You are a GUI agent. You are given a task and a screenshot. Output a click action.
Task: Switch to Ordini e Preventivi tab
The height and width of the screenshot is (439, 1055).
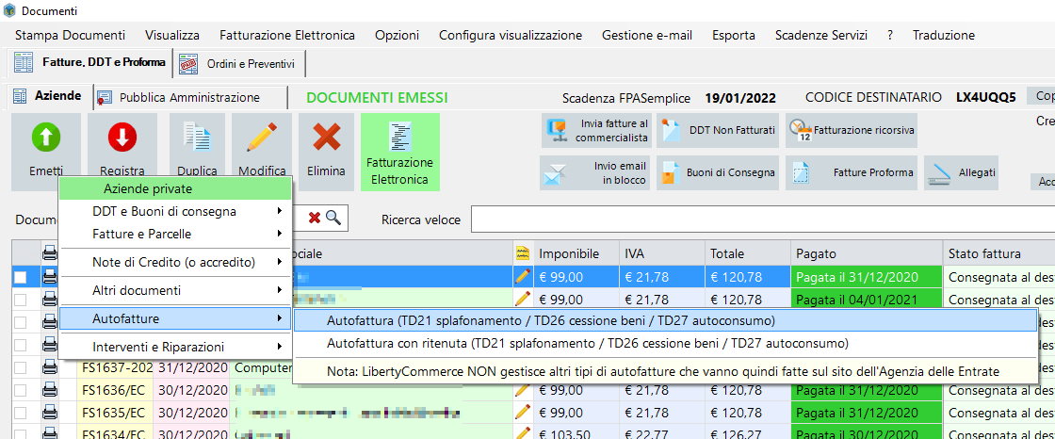[x=240, y=64]
